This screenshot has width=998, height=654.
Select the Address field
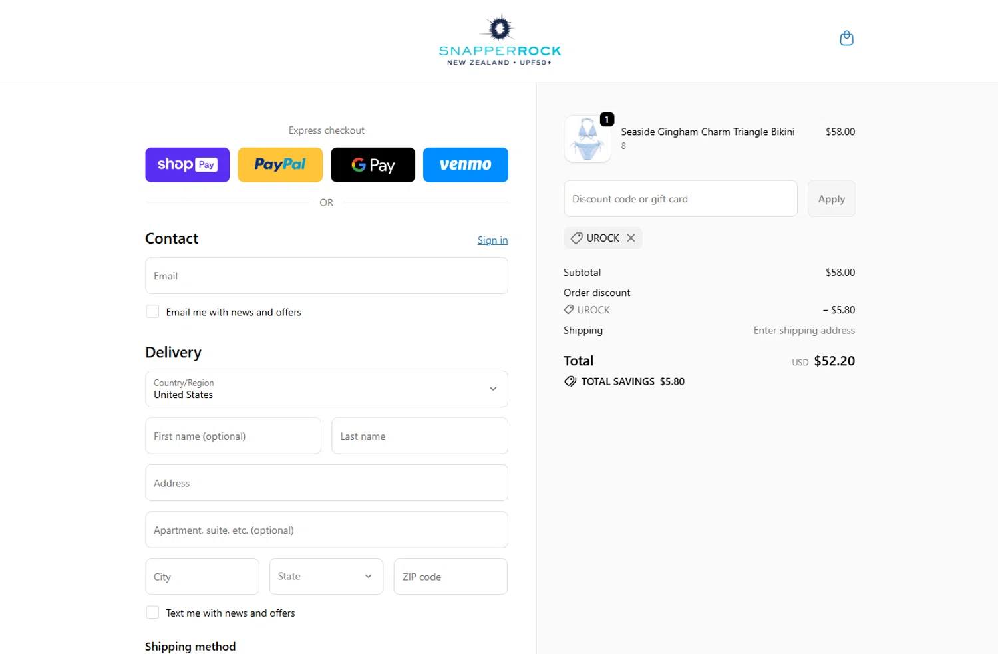[x=327, y=482]
